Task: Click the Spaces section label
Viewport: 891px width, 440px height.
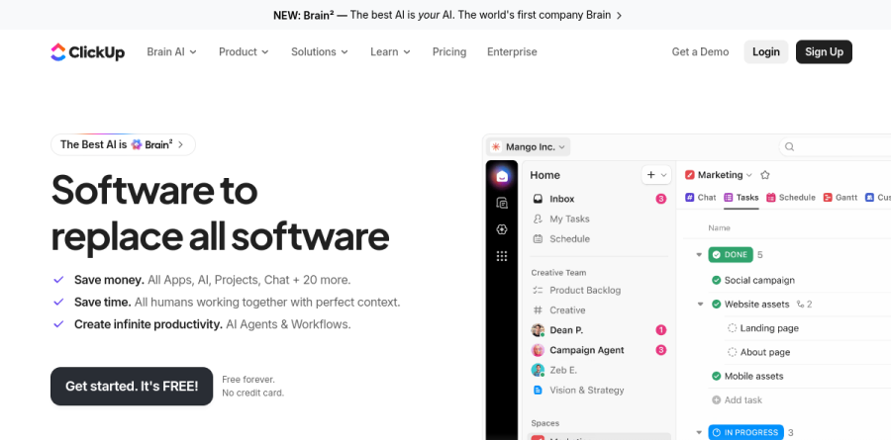Action: (544, 423)
